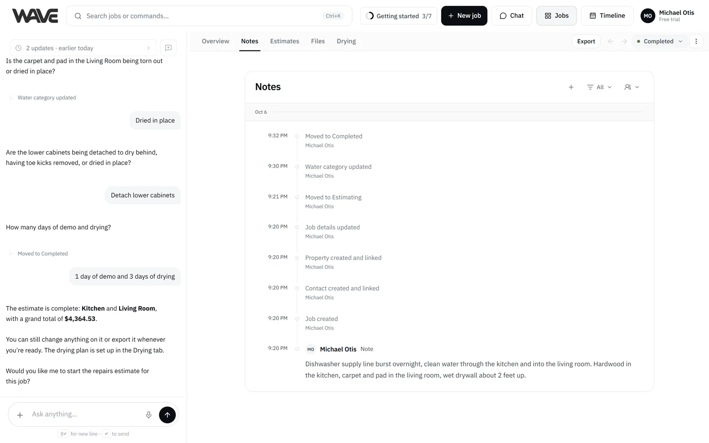Open the people filter dropdown
Image resolution: width=709 pixels, height=443 pixels.
(631, 87)
